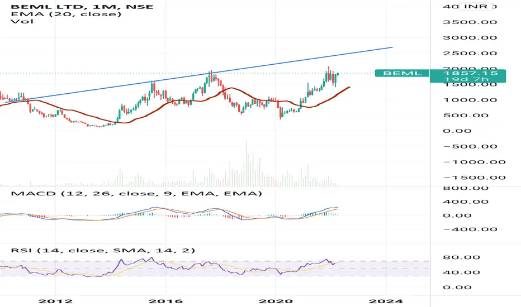521x307 pixels.
Task: Select the EMA (20, close) indicator legend
Action: (x=66, y=14)
